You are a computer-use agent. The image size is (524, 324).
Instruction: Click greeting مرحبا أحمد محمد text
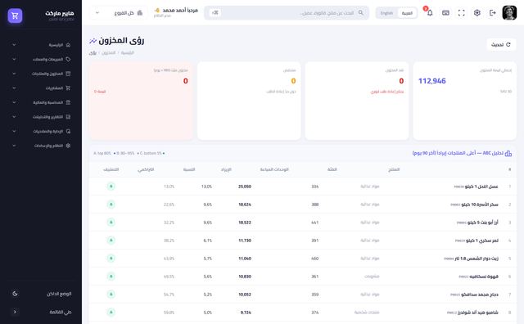(180, 11)
